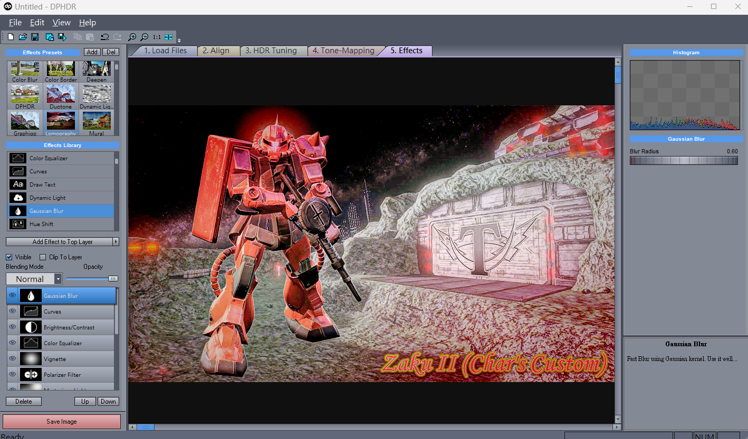Viewport: 748px width, 439px height.
Task: Select Draw Text in Effects Library
Action: (x=61, y=184)
